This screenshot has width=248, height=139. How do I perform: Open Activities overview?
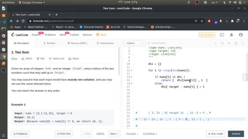pyautogui.click(x=8, y=2)
